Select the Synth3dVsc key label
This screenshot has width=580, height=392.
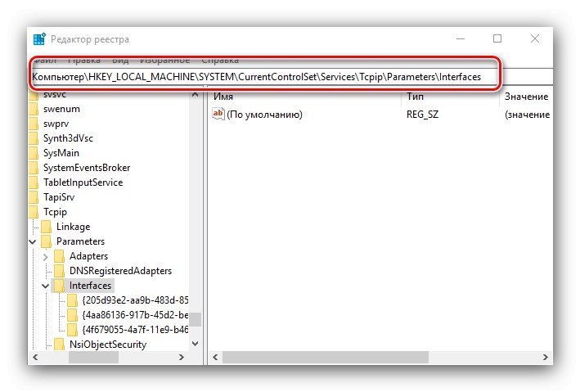click(68, 138)
